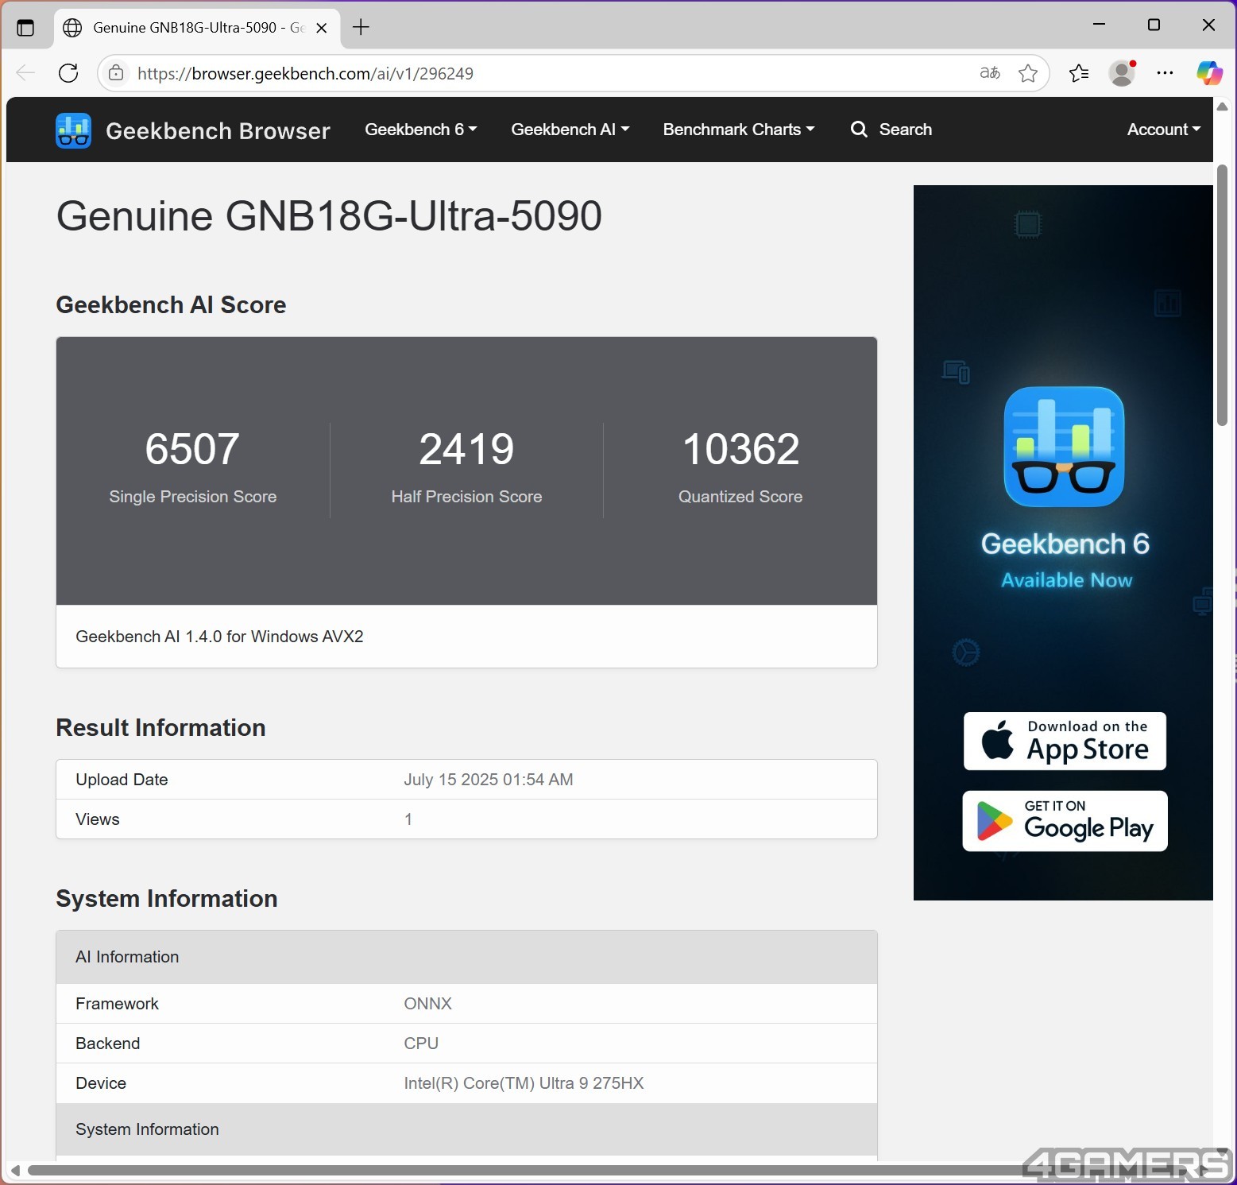Click the browser refresh icon

click(x=68, y=73)
